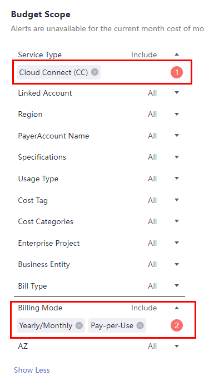Screen dimensions: 204x386
Task: Click the Include label for Billing Mode
Action: (x=144, y=308)
